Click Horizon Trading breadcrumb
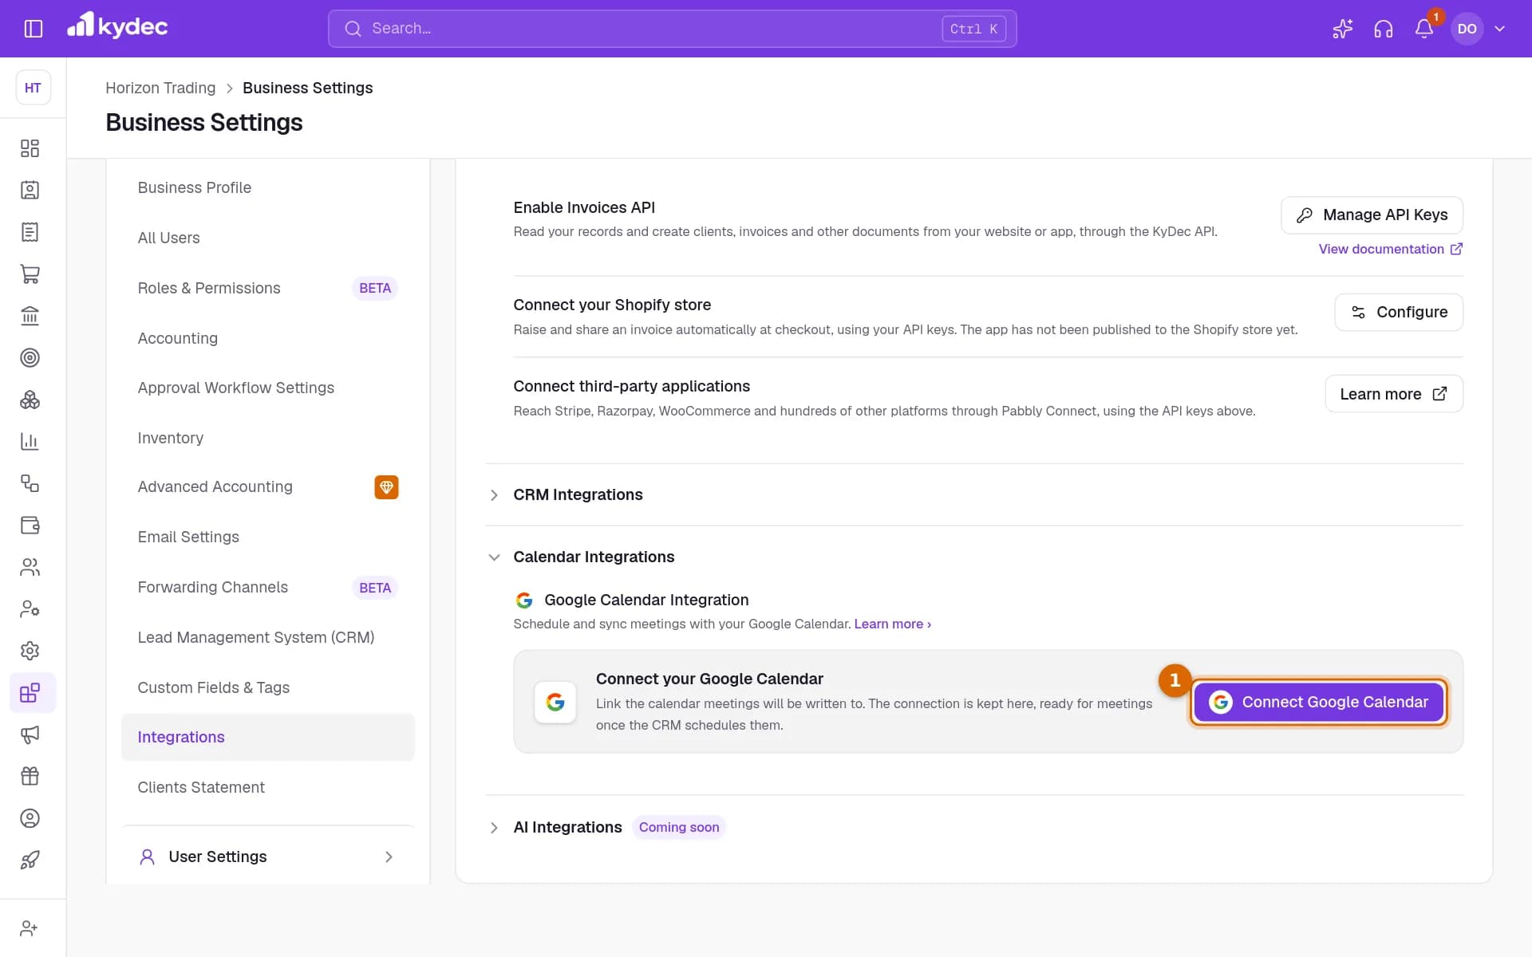This screenshot has height=957, width=1532. click(x=160, y=88)
